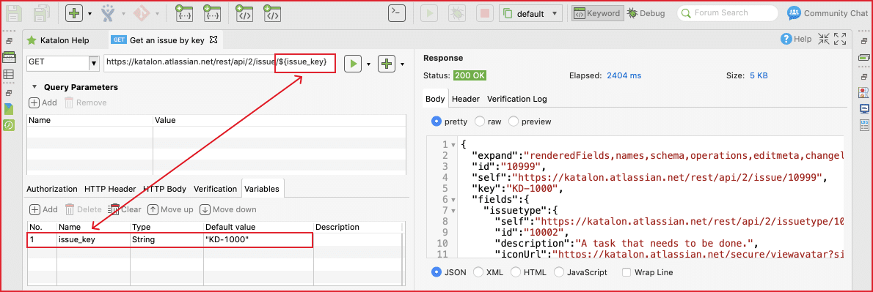Click the String type cell of issue_key

167,240
